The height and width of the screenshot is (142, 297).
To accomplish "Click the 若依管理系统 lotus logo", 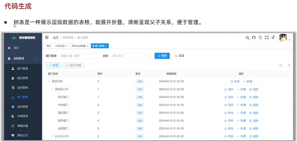I will click(14, 37).
